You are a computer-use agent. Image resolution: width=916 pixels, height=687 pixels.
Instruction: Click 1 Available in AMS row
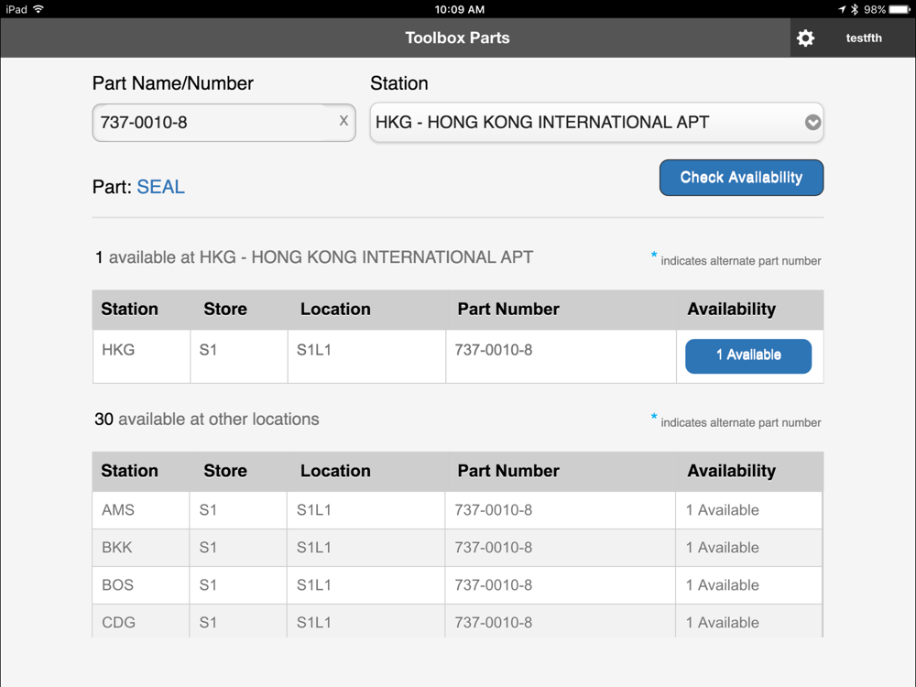pos(722,510)
